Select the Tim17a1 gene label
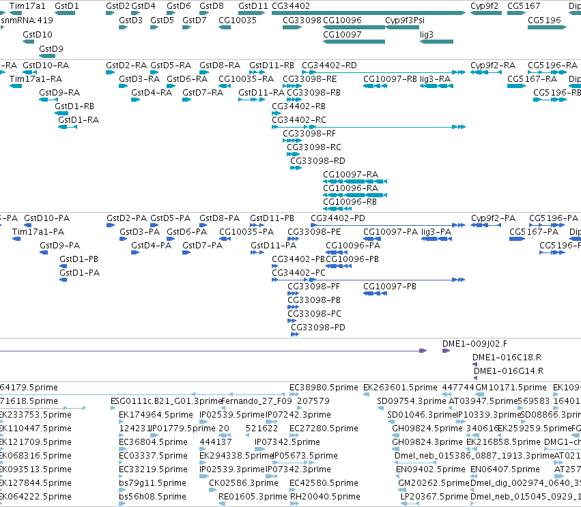 tap(27, 6)
